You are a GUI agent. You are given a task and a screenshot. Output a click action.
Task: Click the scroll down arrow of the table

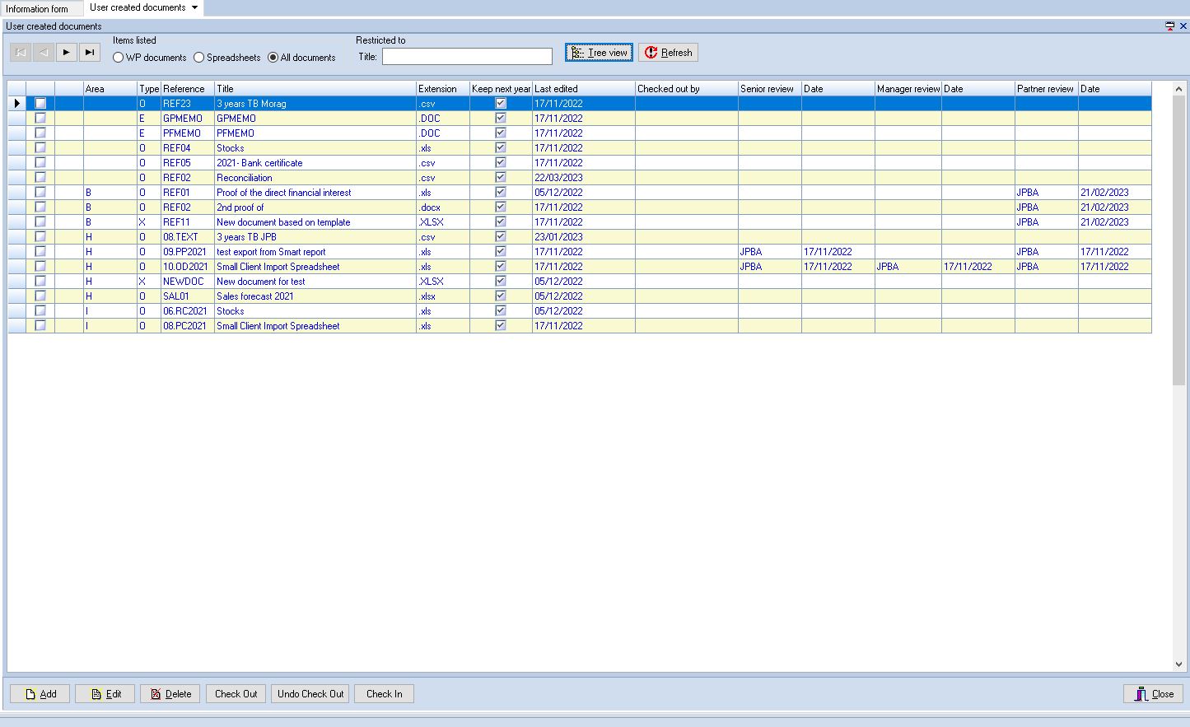coord(1178,664)
